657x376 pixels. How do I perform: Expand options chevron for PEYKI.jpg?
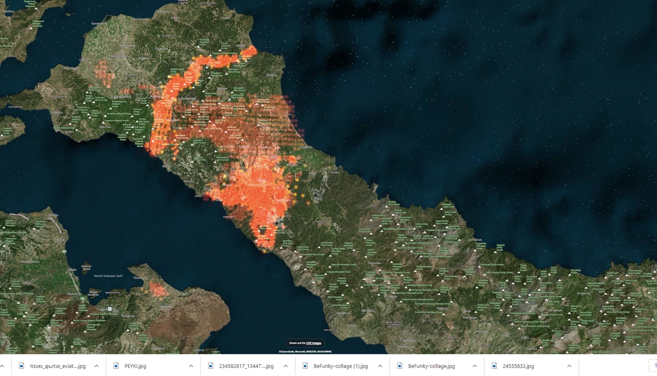[191, 366]
